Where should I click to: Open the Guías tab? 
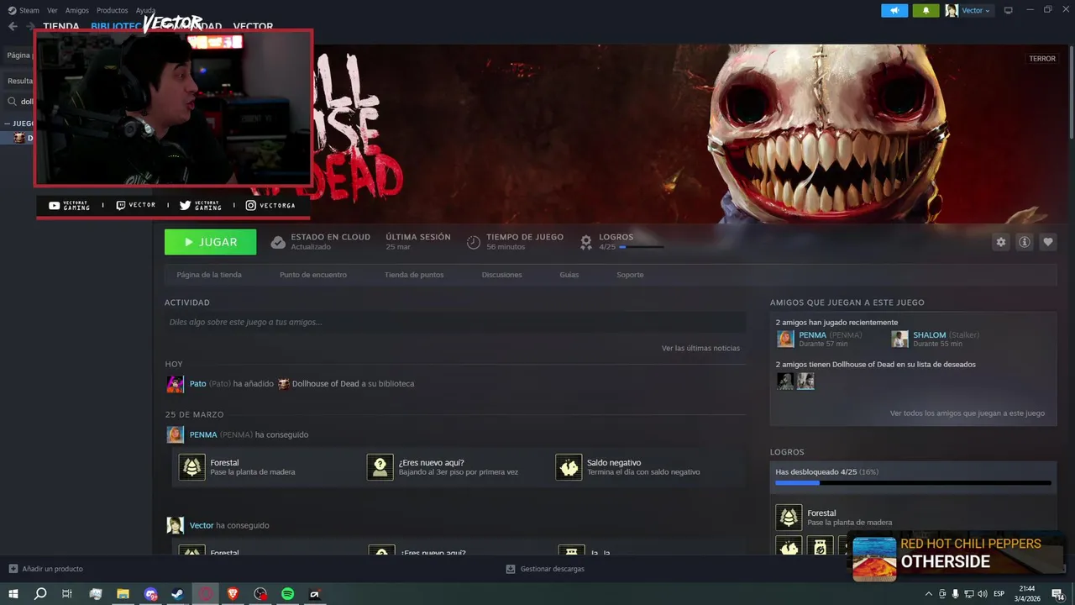click(x=569, y=275)
